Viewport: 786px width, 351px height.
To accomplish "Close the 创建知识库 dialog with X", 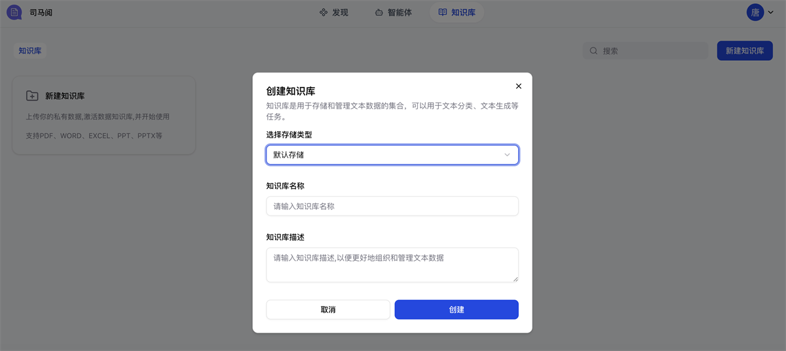I will click(519, 86).
